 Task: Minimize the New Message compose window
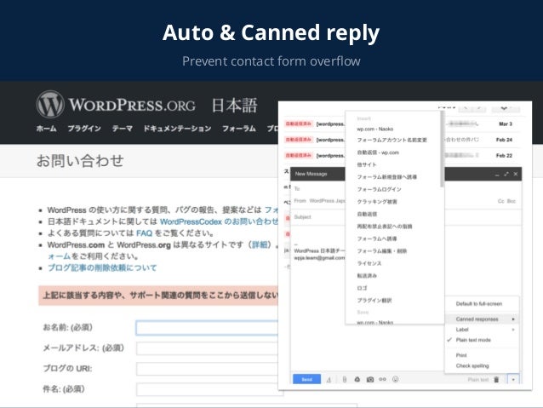(x=497, y=175)
